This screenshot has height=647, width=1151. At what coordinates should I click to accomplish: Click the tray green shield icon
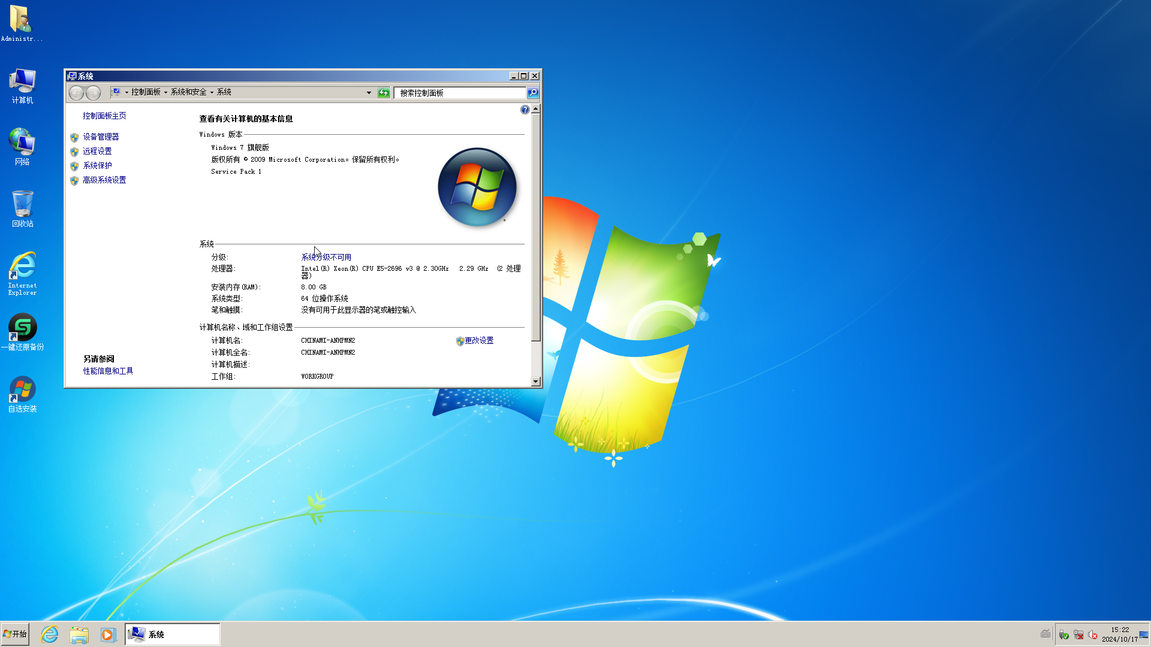pyautogui.click(x=1064, y=634)
